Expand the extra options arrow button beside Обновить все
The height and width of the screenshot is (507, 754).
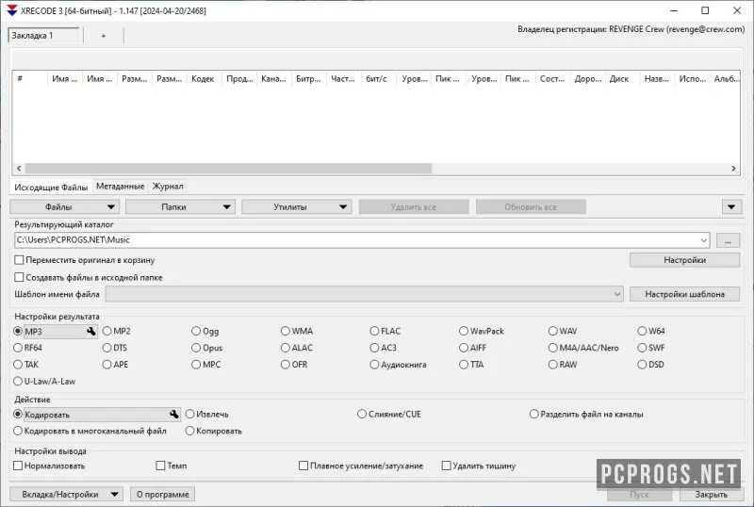pyautogui.click(x=731, y=206)
